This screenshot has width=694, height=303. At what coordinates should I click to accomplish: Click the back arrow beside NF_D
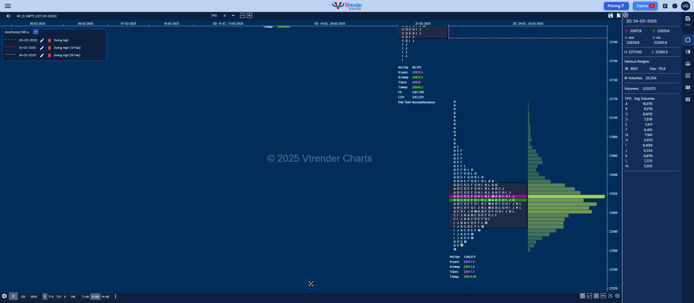9,16
